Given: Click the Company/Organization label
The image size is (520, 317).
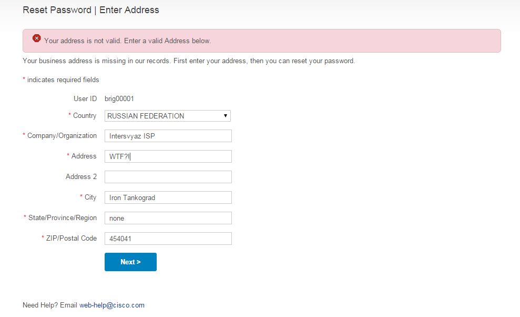Looking at the screenshot, I should point(62,135).
